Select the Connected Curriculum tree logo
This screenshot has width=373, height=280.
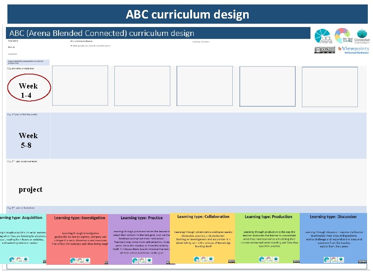[x=362, y=36]
